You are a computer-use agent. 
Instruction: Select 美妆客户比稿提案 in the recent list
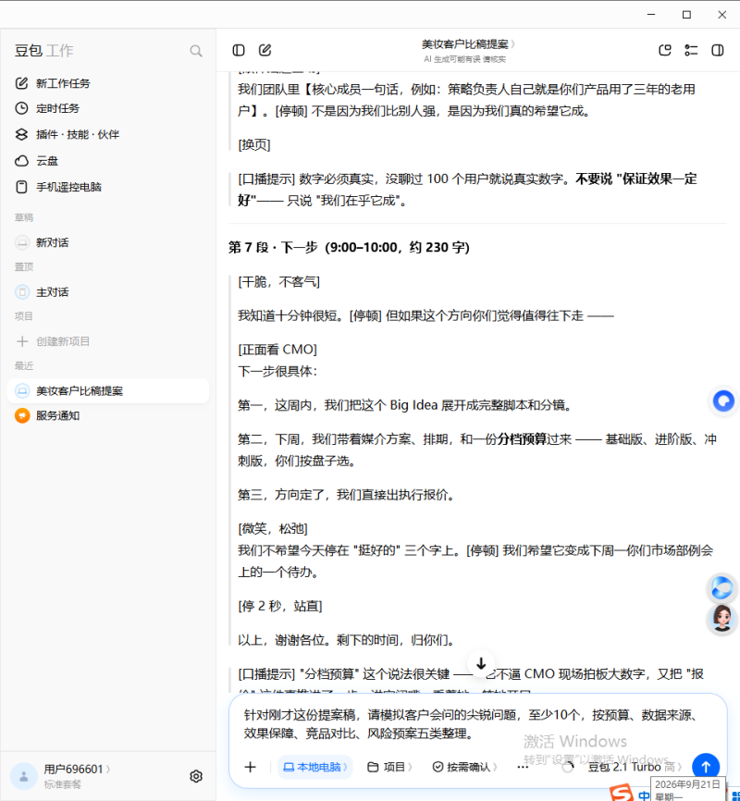107,391
